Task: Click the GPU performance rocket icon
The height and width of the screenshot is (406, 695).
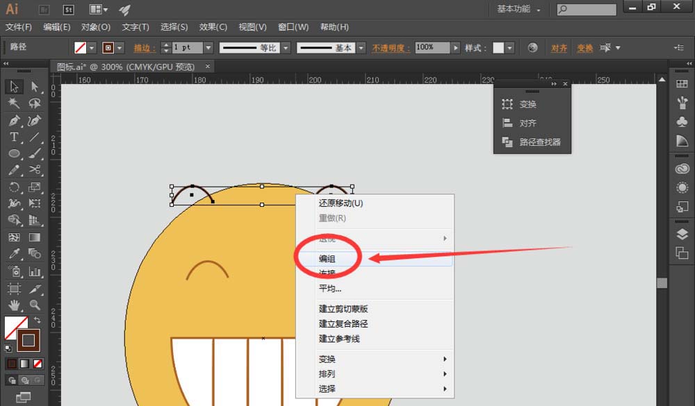Action: click(124, 9)
